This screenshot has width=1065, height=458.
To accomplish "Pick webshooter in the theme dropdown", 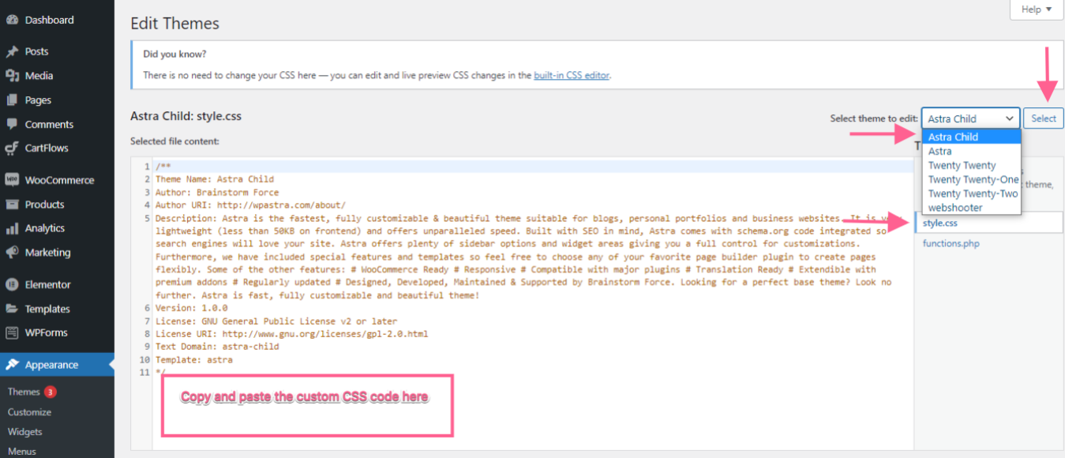I will click(955, 208).
